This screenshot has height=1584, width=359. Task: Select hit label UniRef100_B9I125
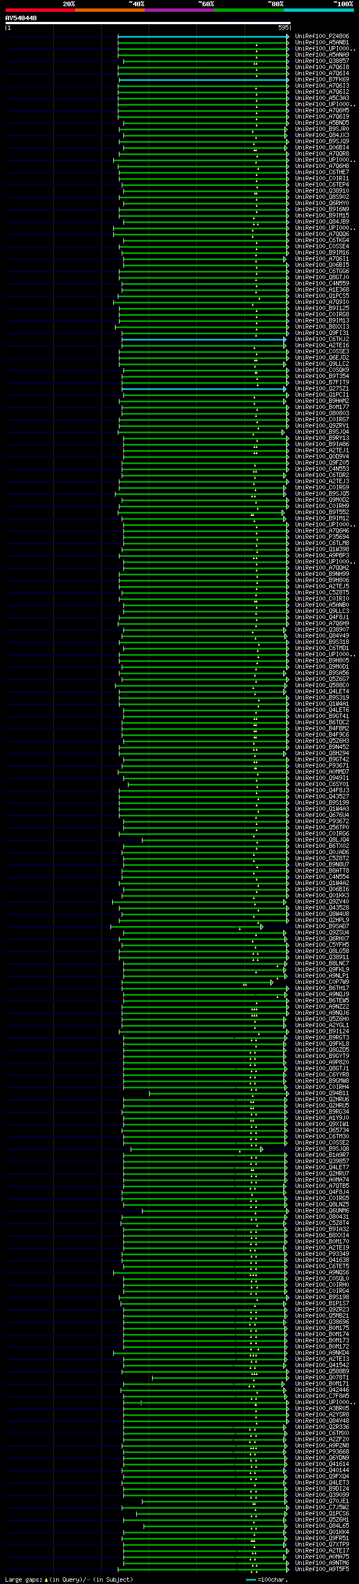click(321, 308)
